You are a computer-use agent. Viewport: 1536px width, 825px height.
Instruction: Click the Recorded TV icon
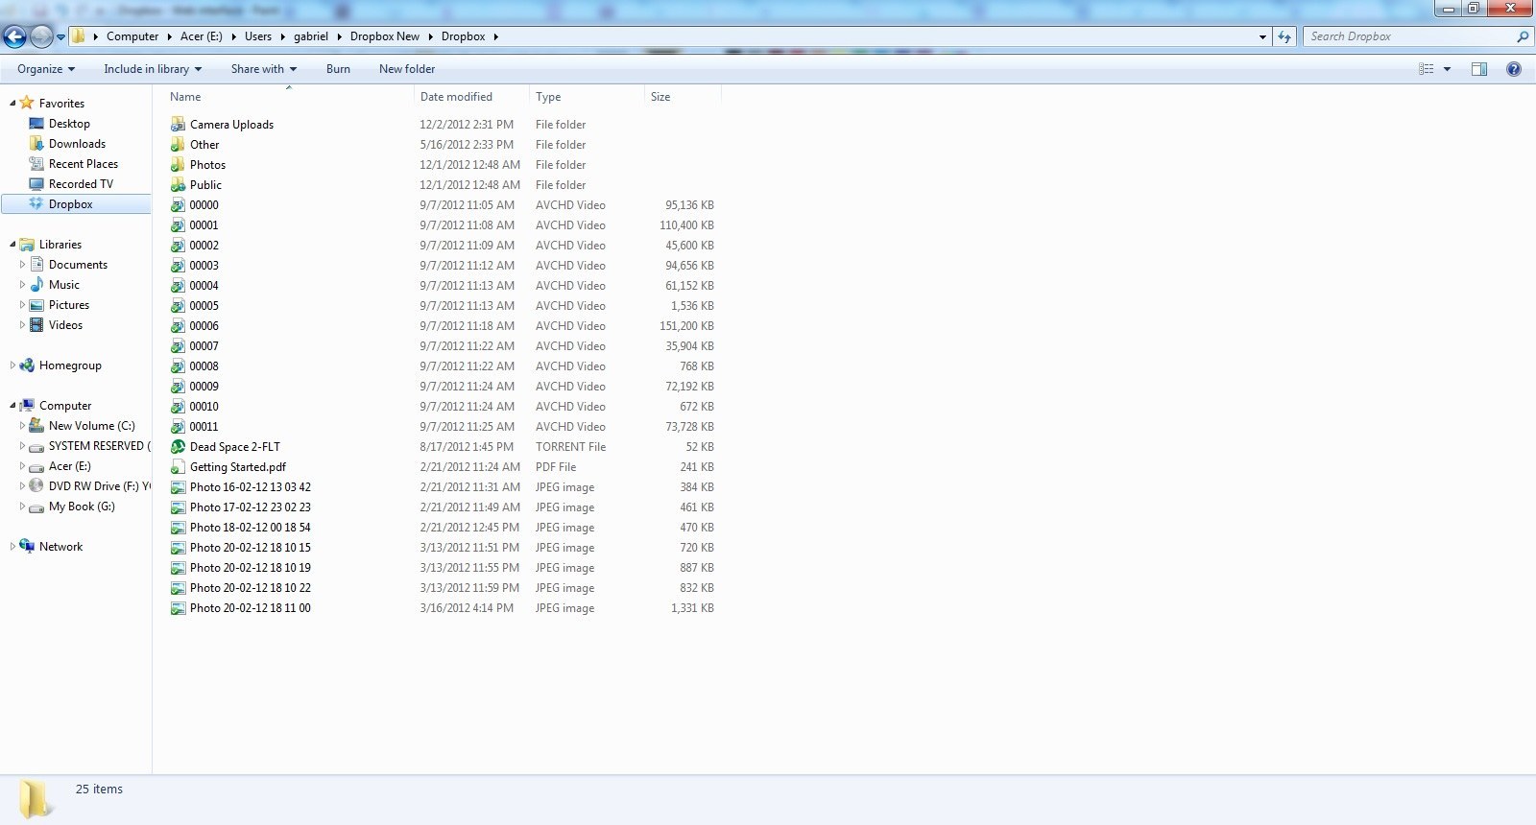[x=36, y=184]
